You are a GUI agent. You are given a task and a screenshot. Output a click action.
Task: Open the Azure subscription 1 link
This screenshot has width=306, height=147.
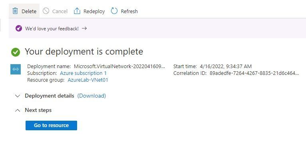click(83, 73)
